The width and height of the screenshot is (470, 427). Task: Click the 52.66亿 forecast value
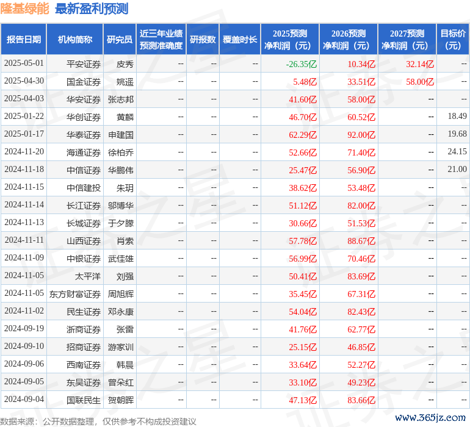303,152
